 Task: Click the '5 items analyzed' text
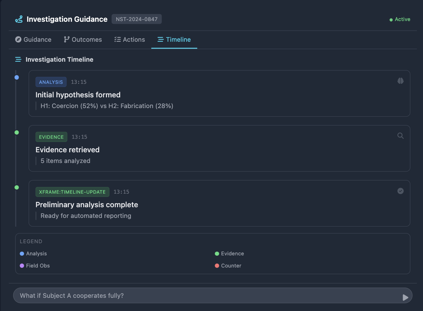[x=65, y=161]
